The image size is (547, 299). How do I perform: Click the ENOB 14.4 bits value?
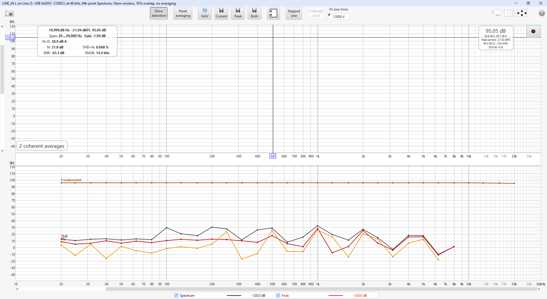coord(103,53)
